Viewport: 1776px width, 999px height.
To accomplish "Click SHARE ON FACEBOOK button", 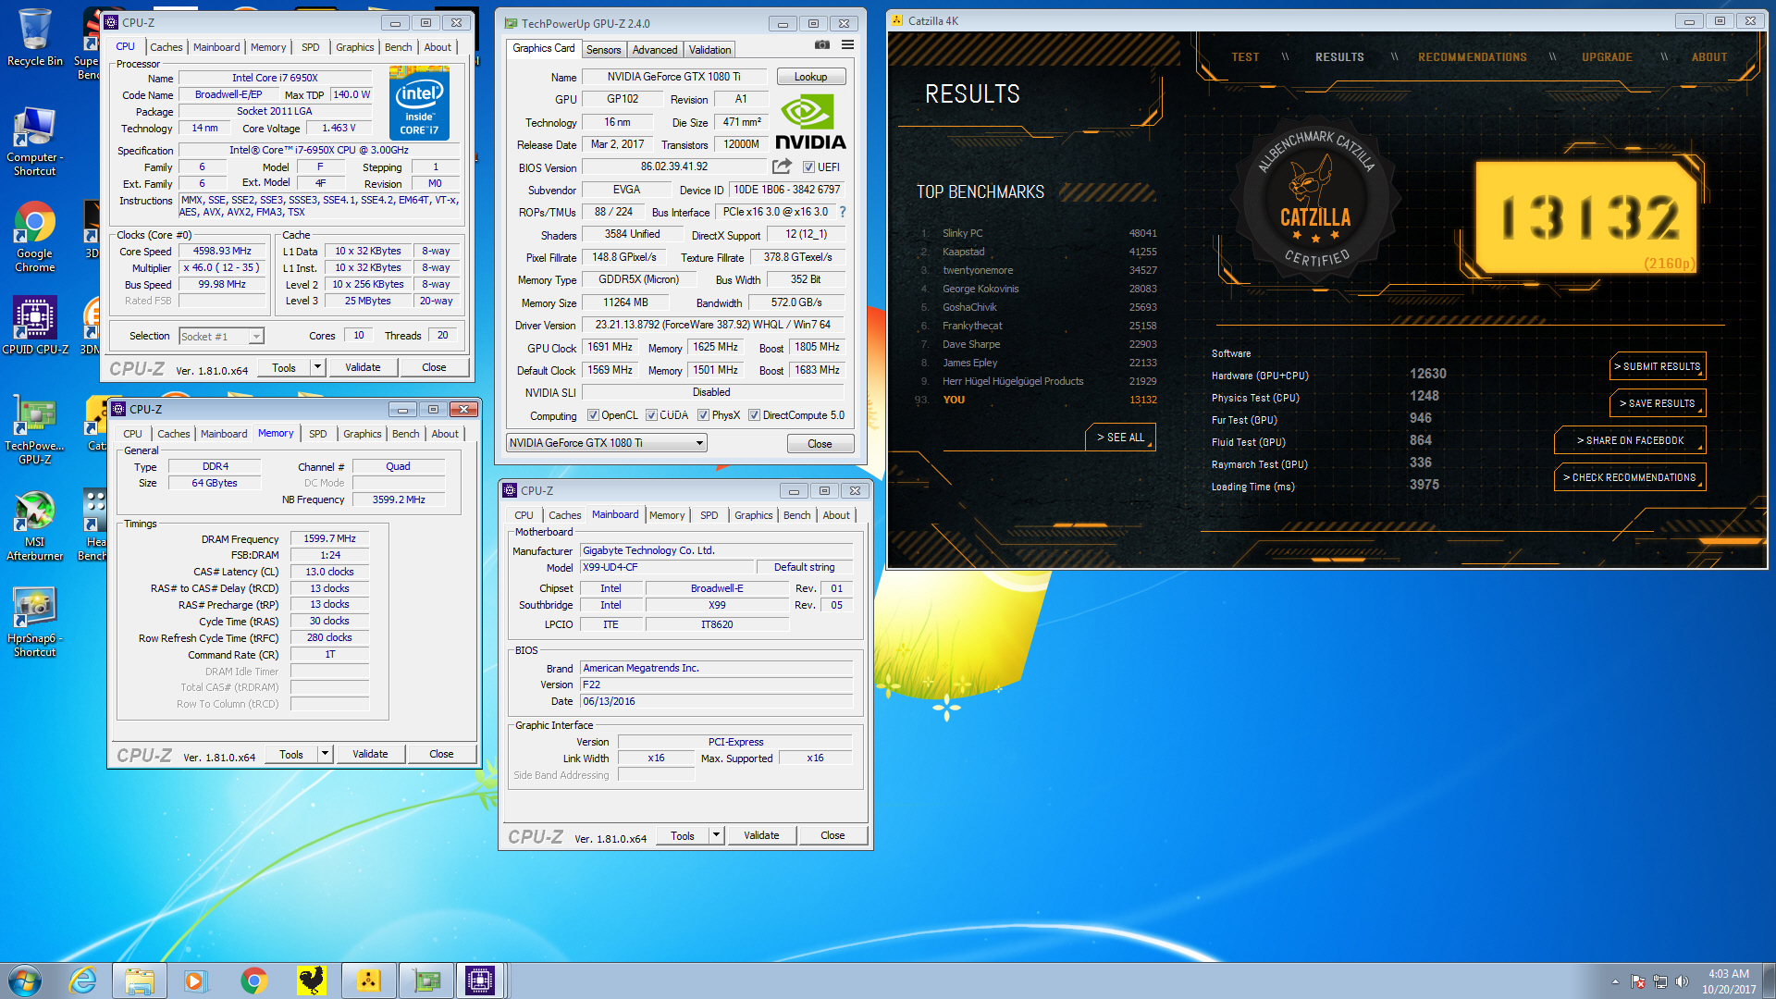I will coord(1630,440).
